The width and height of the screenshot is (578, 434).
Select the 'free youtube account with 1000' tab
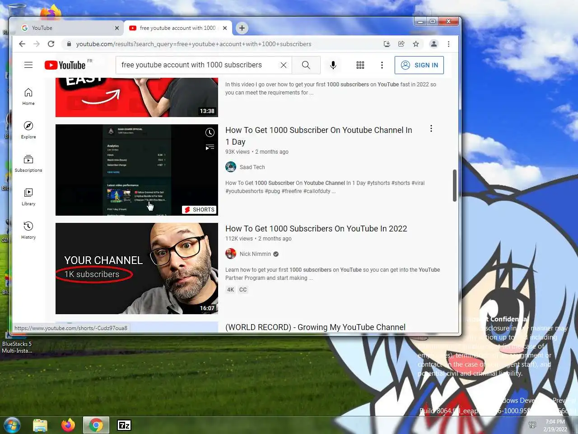178,28
